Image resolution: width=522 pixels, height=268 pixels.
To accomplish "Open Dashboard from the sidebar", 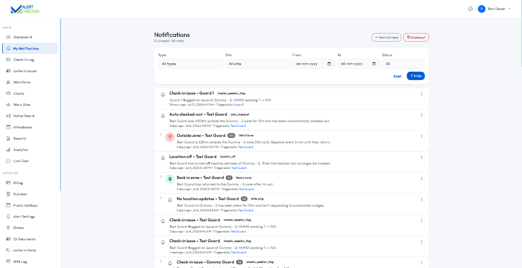I will coord(30,37).
